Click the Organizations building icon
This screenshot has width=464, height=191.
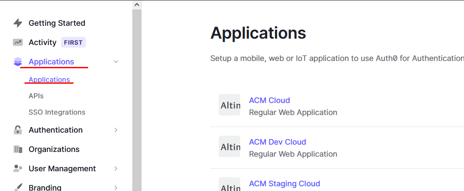pos(18,149)
